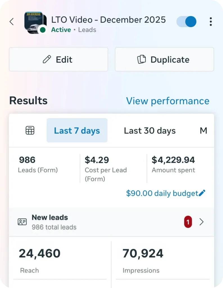
Task: Select the partially visible M tab
Action: point(203,130)
